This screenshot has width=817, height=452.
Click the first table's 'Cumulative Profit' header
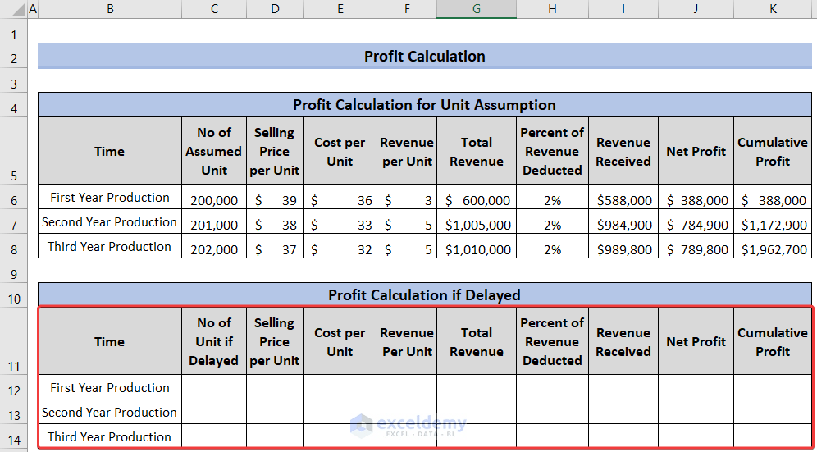[x=773, y=151]
